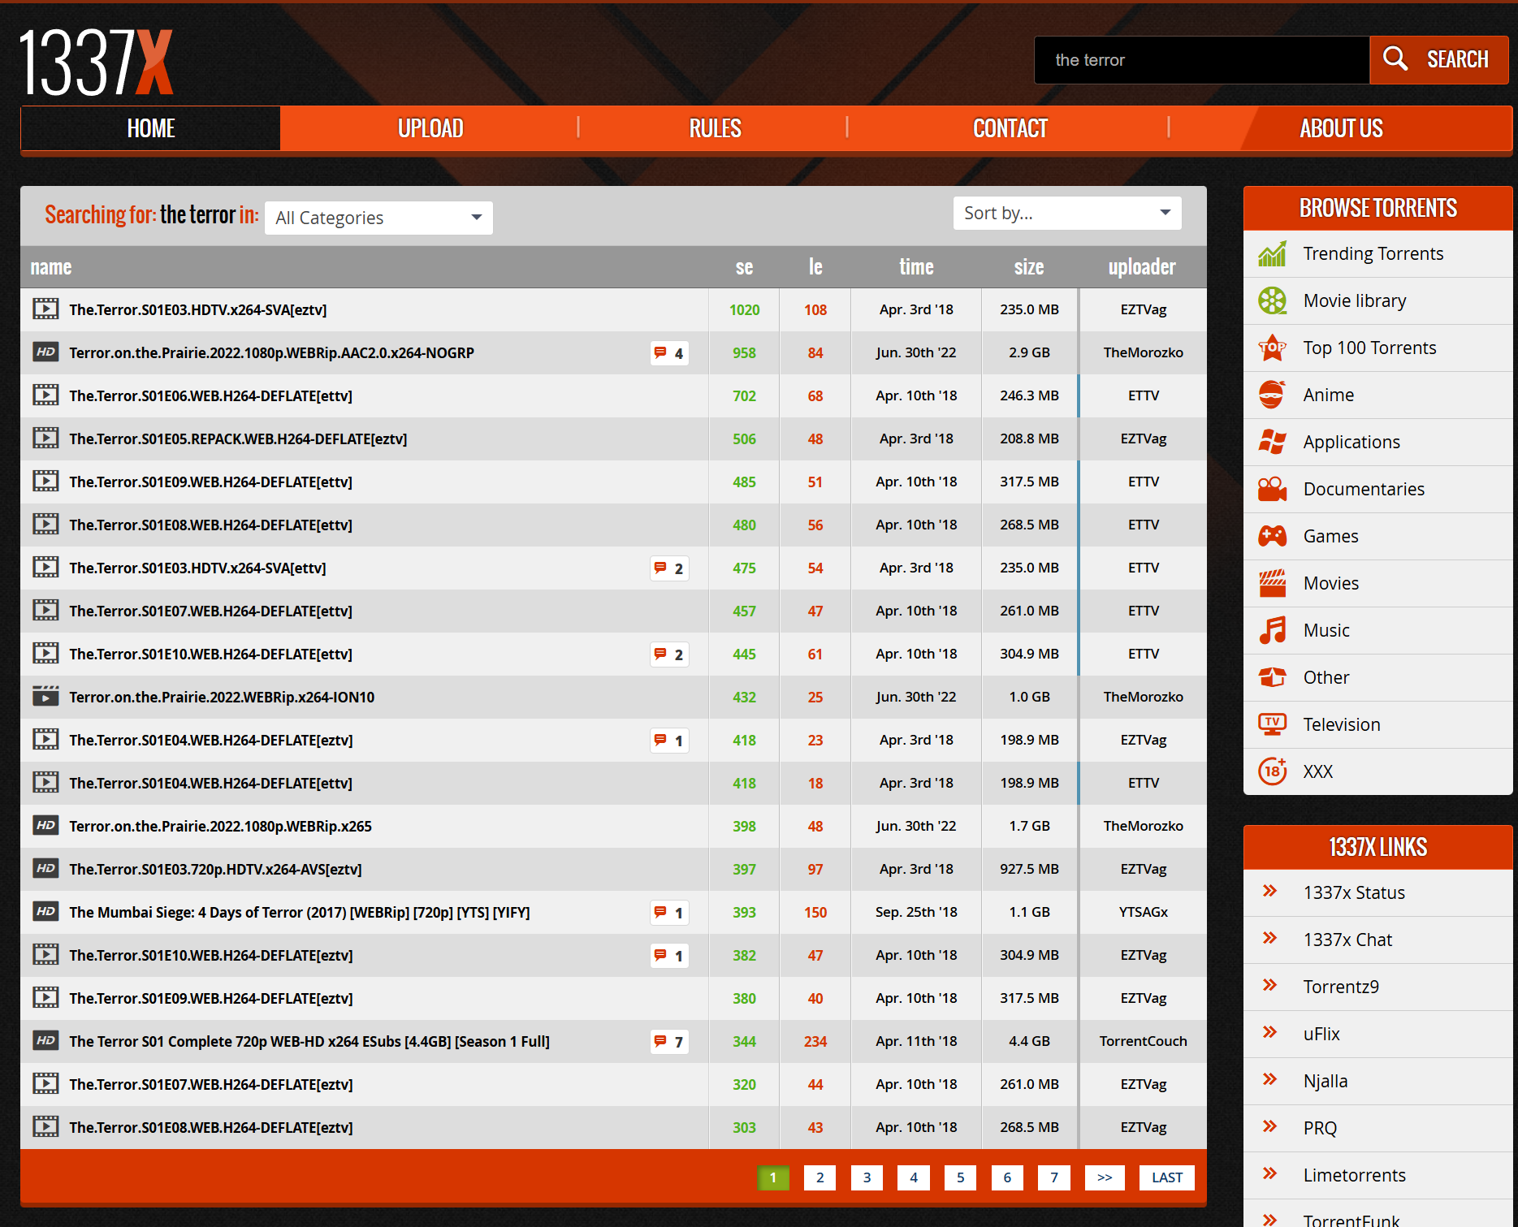Go to results page 7

tap(1054, 1177)
